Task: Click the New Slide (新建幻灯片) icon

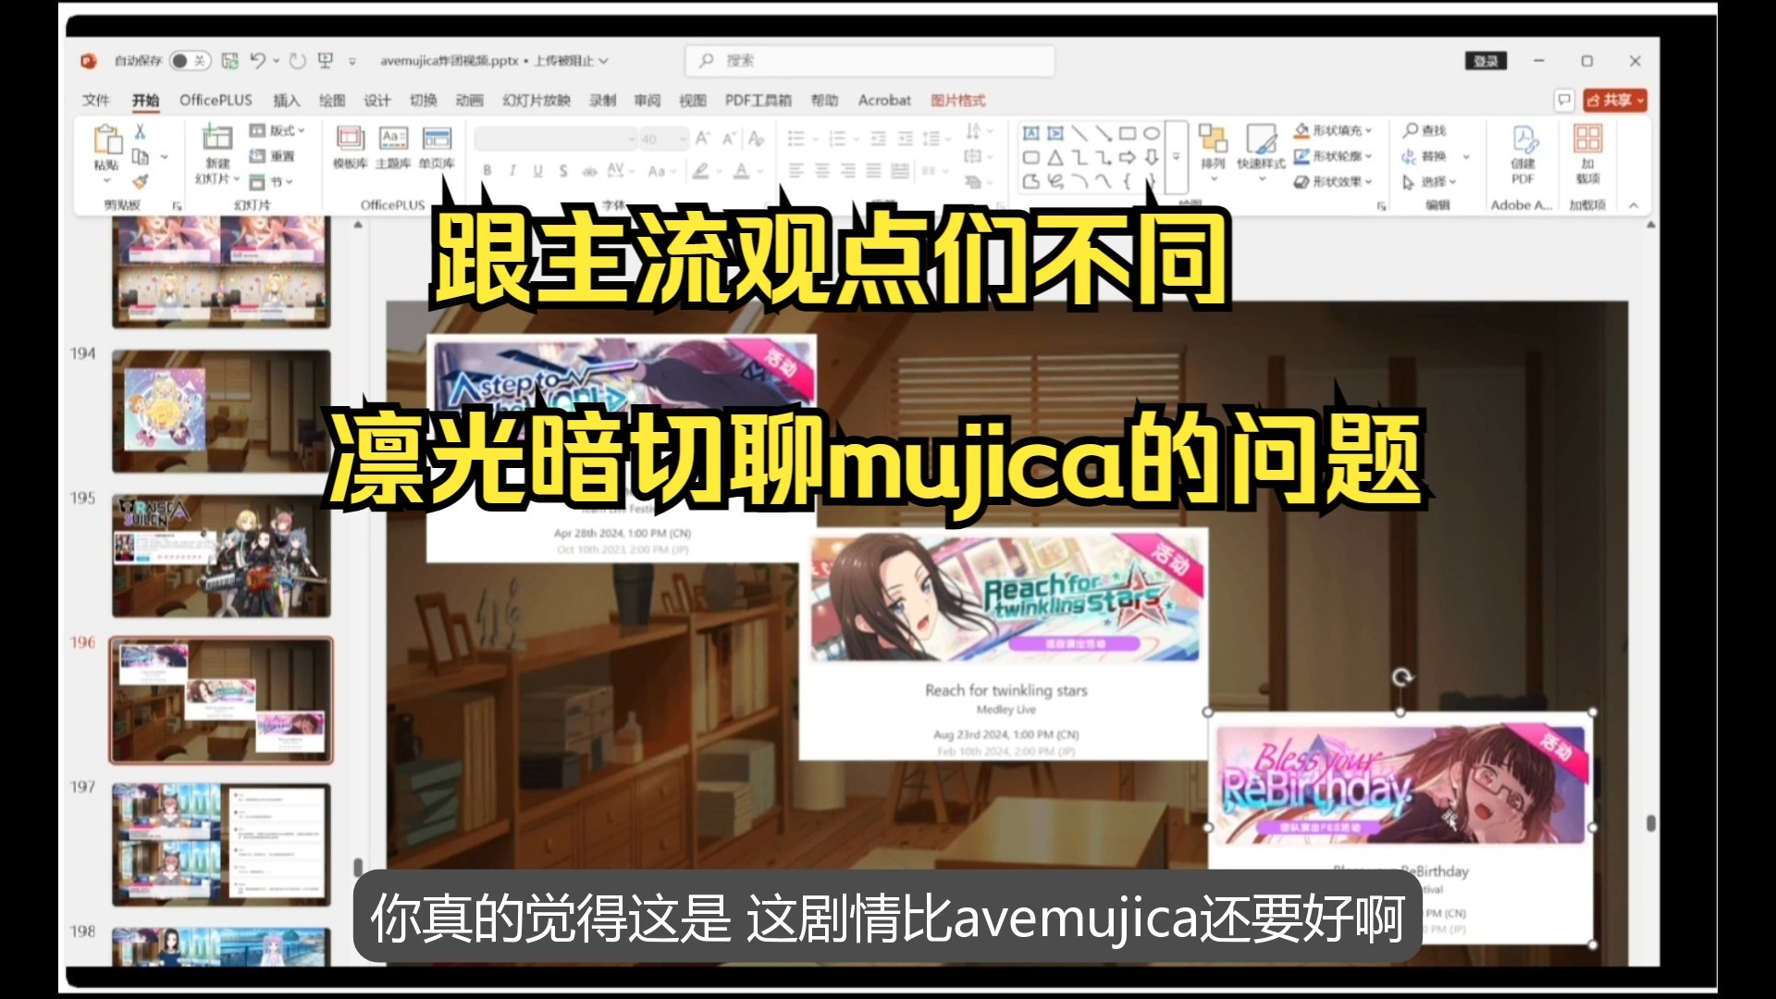Action: [217, 139]
